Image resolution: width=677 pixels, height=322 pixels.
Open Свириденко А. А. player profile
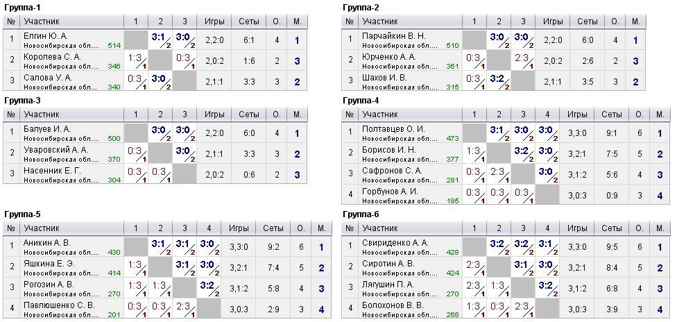[395, 243]
